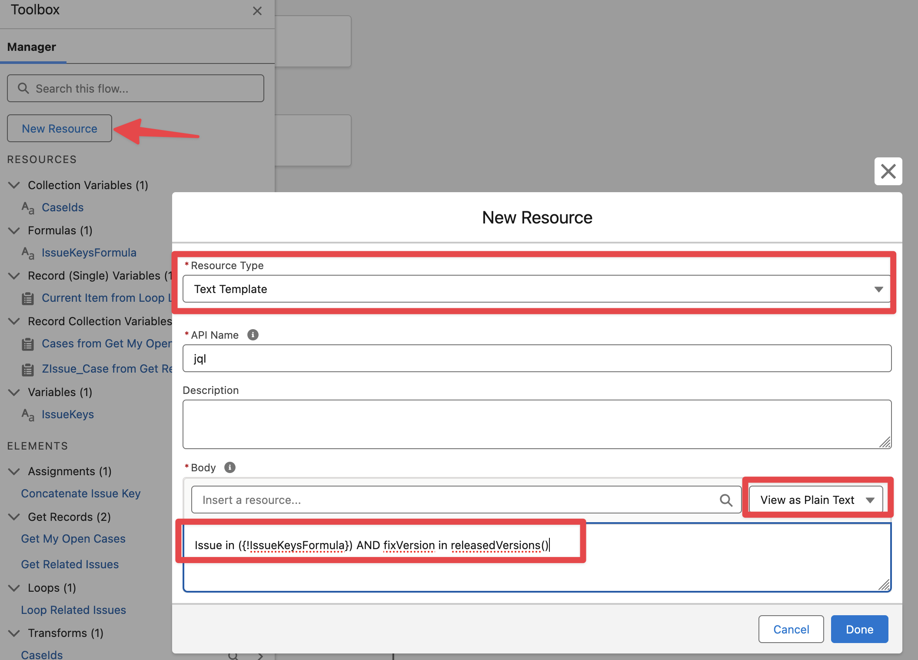Click the Body field info icon
Viewport: 918px width, 660px height.
coord(230,467)
